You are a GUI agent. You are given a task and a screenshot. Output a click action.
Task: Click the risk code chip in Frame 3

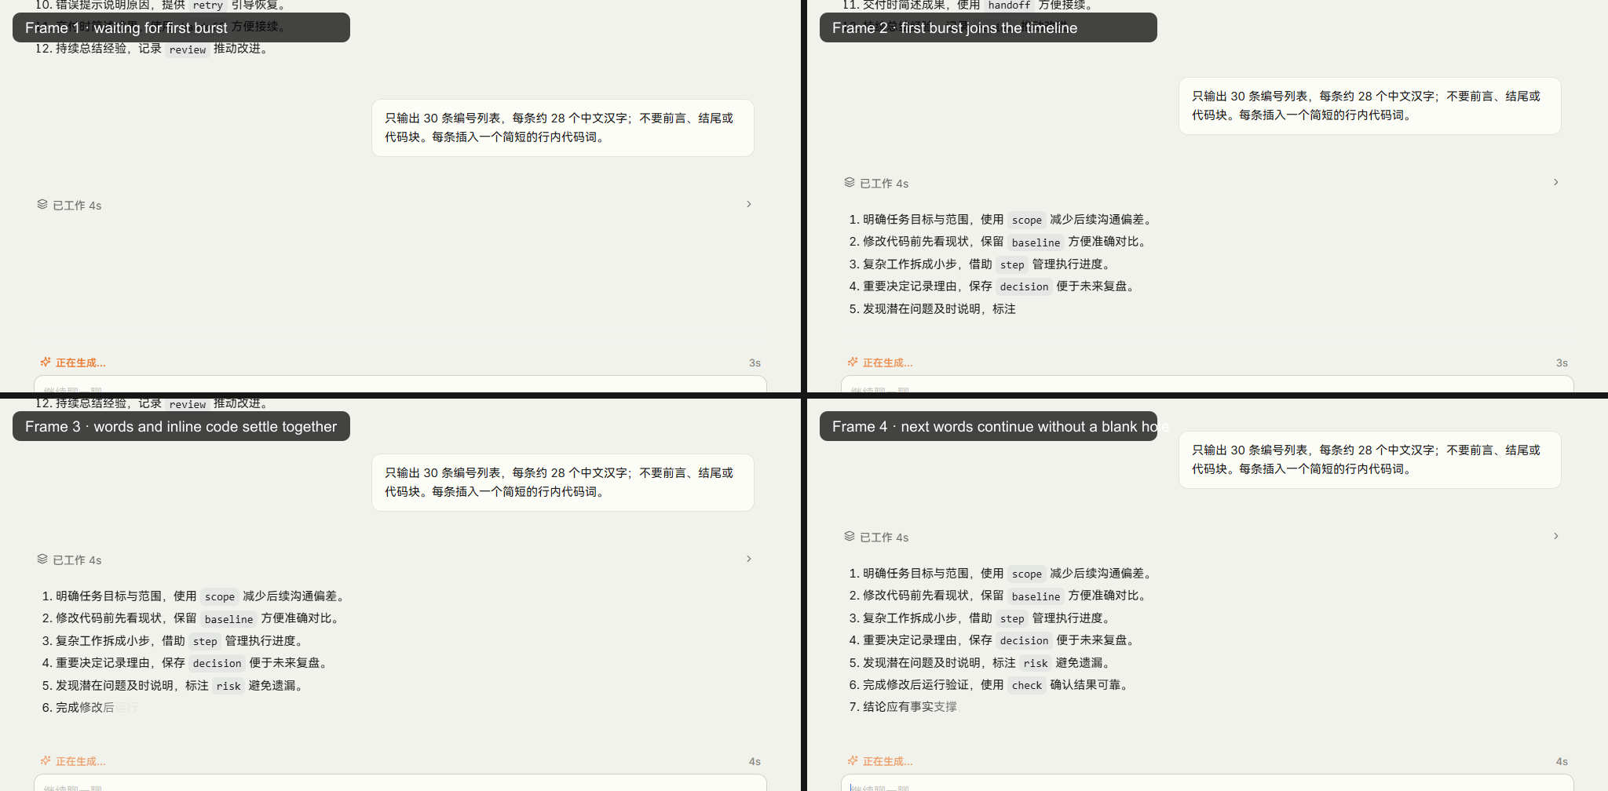228,686
